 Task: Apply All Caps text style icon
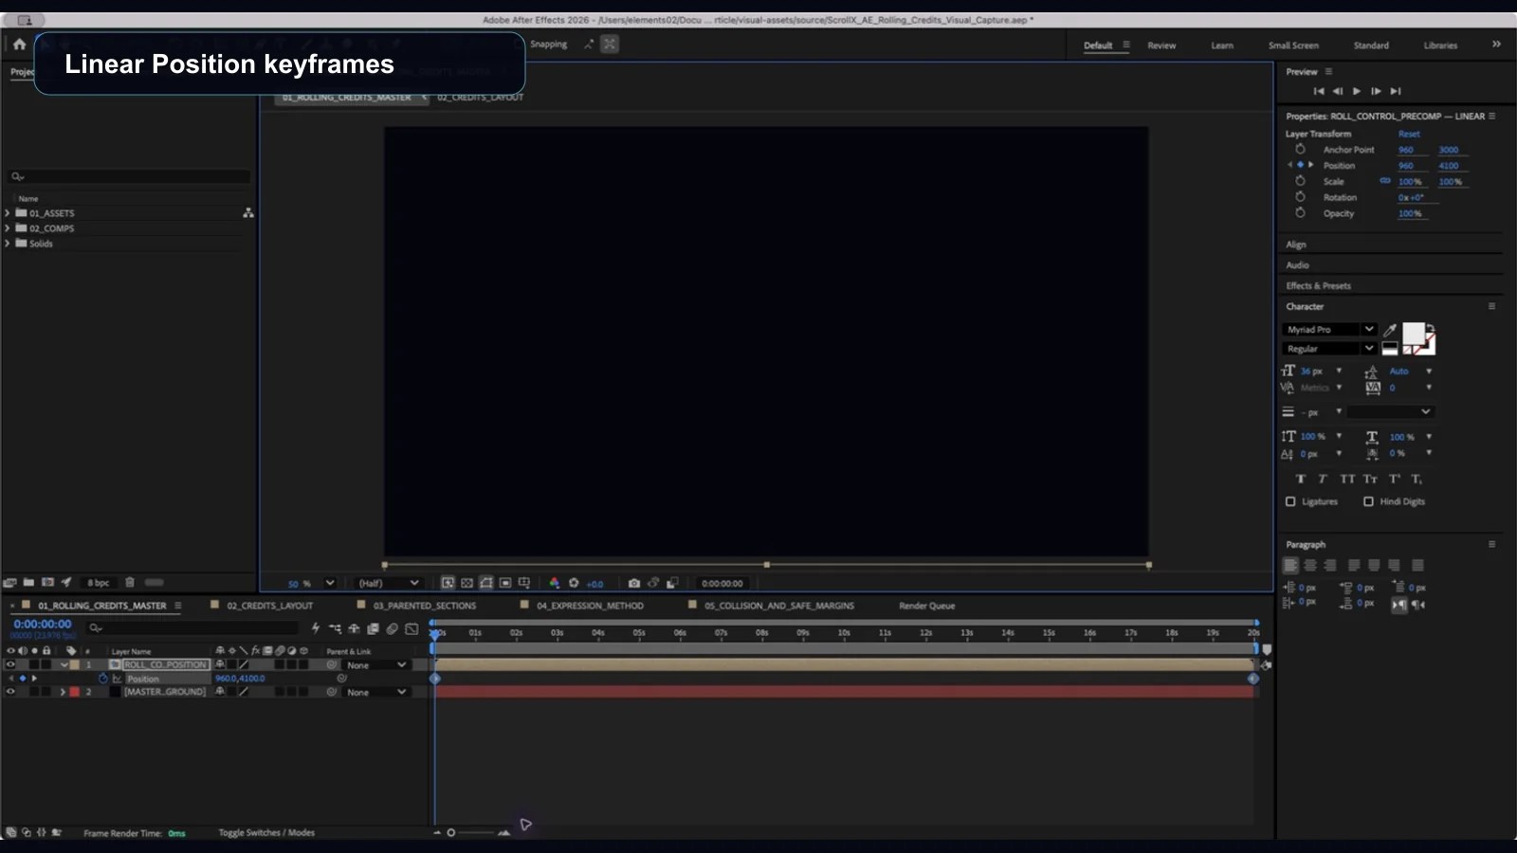[x=1347, y=479]
